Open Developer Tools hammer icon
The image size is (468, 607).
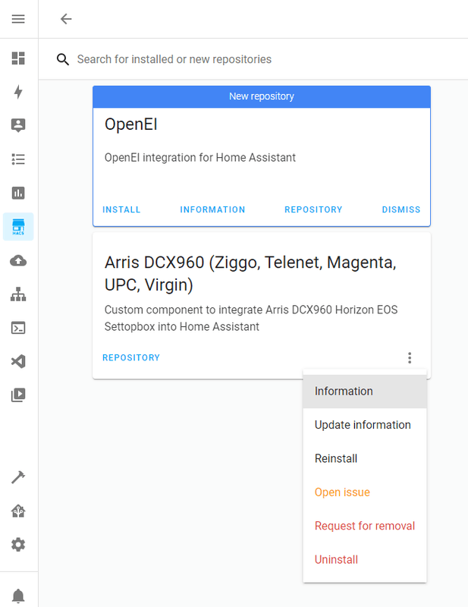pyautogui.click(x=18, y=477)
